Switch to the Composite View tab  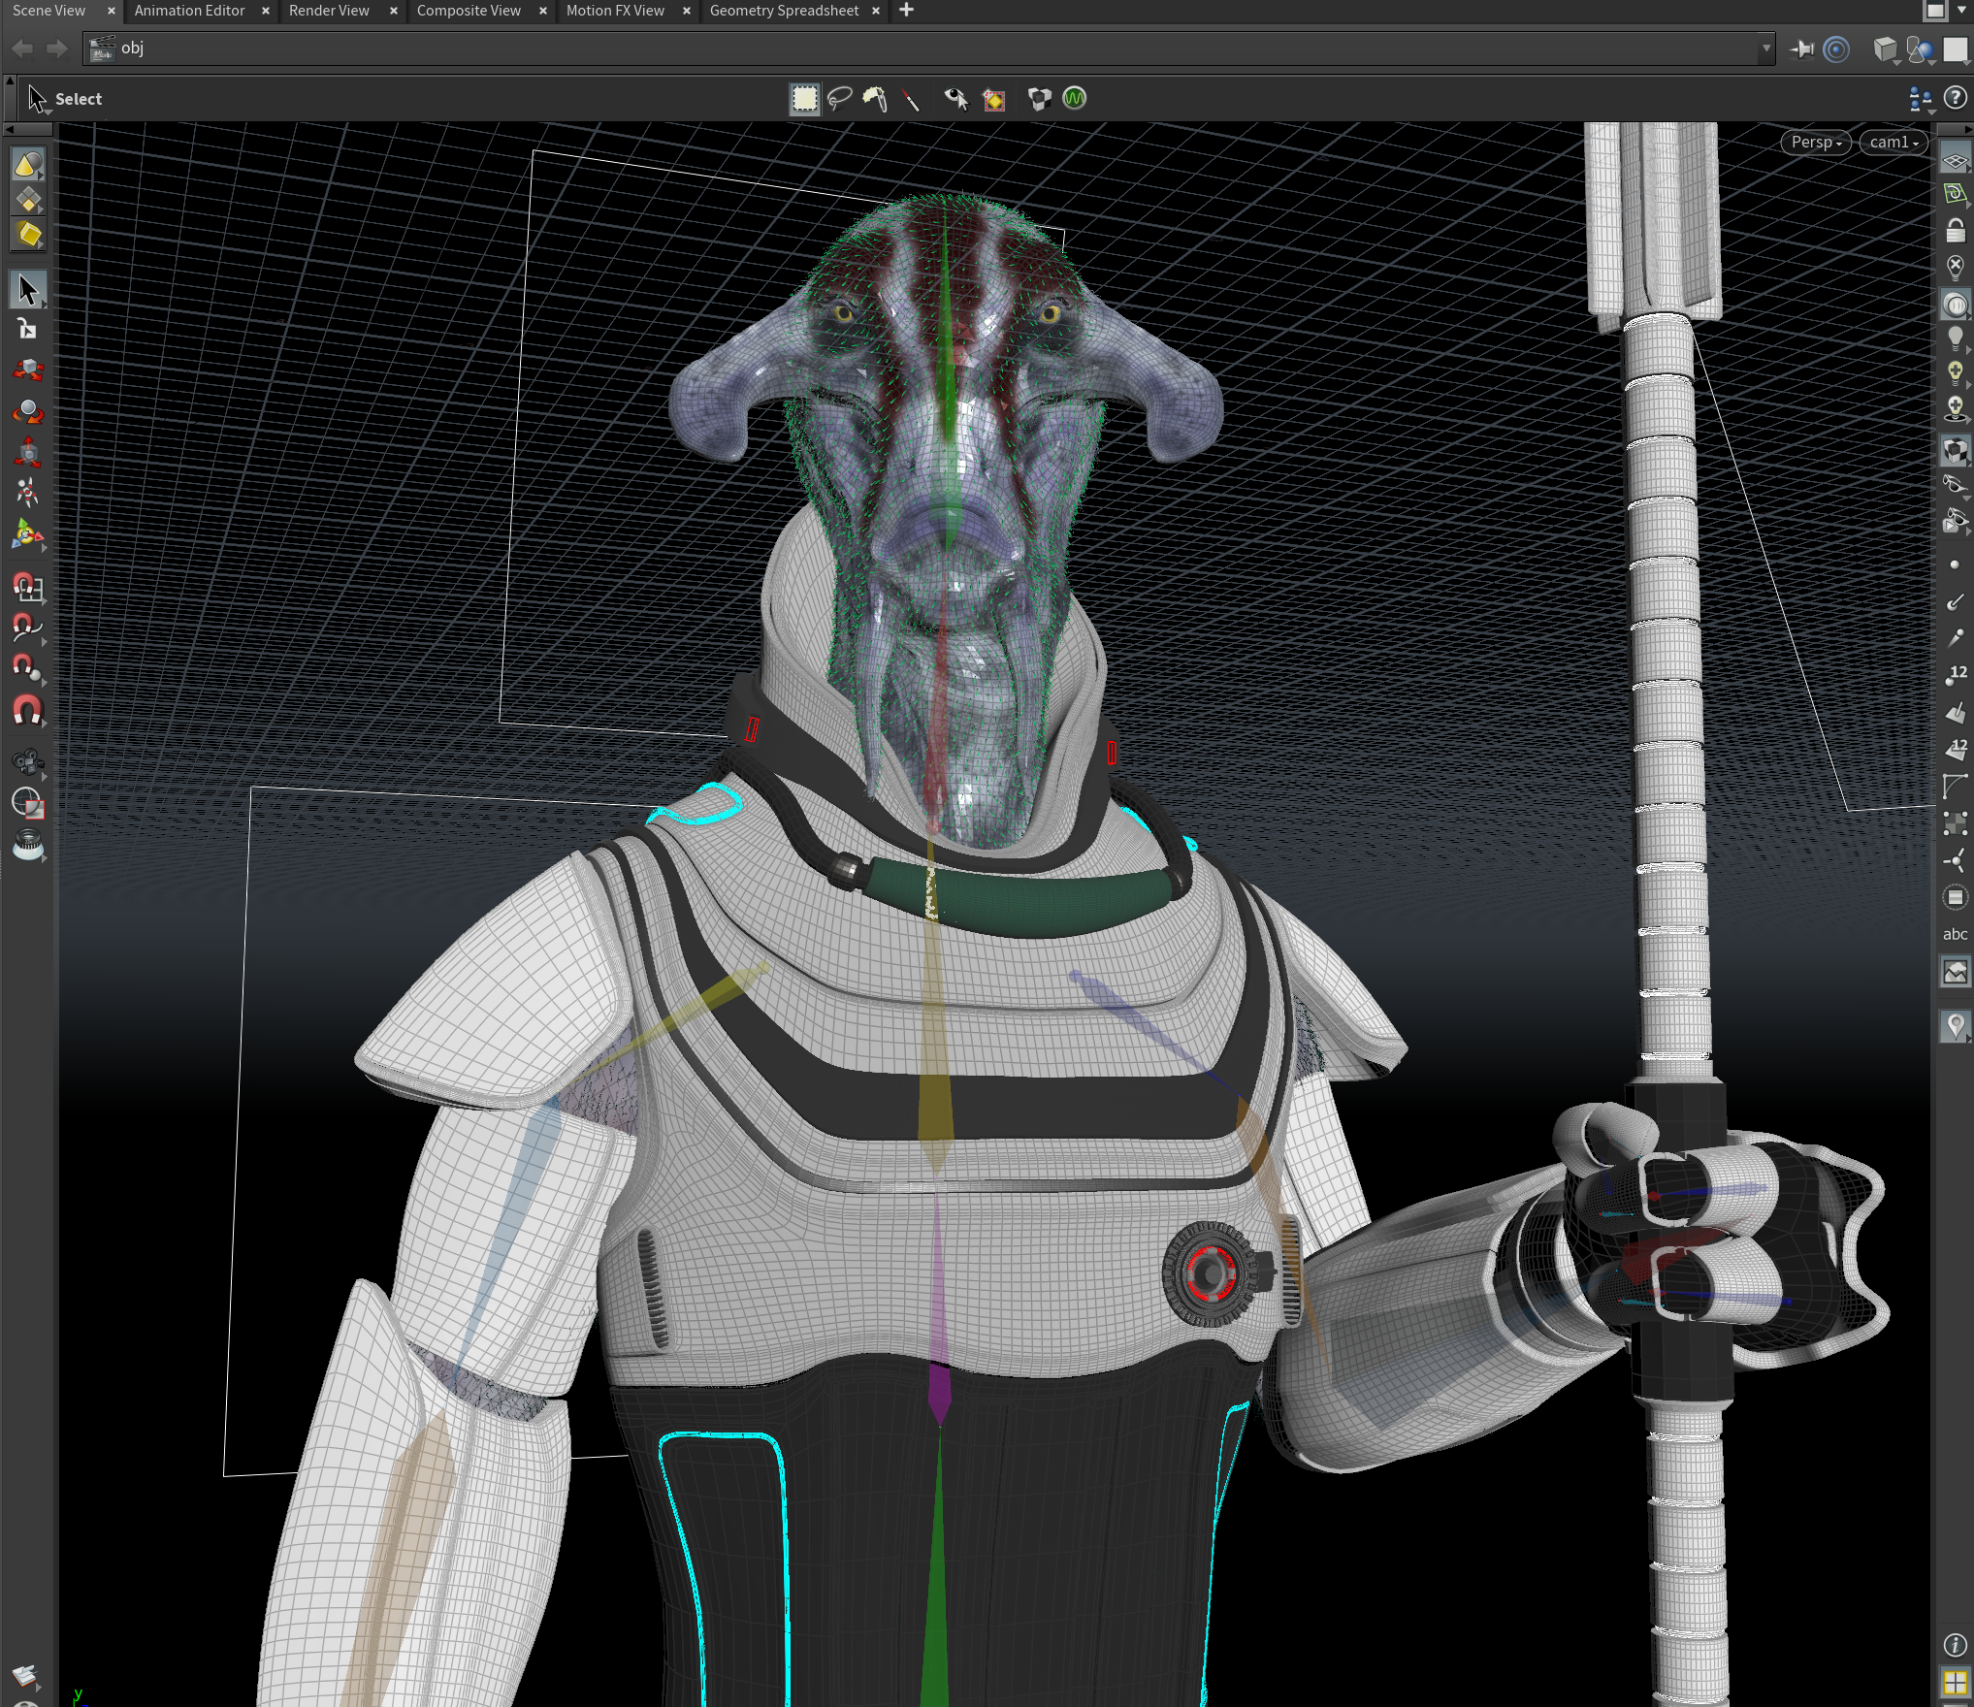point(469,11)
